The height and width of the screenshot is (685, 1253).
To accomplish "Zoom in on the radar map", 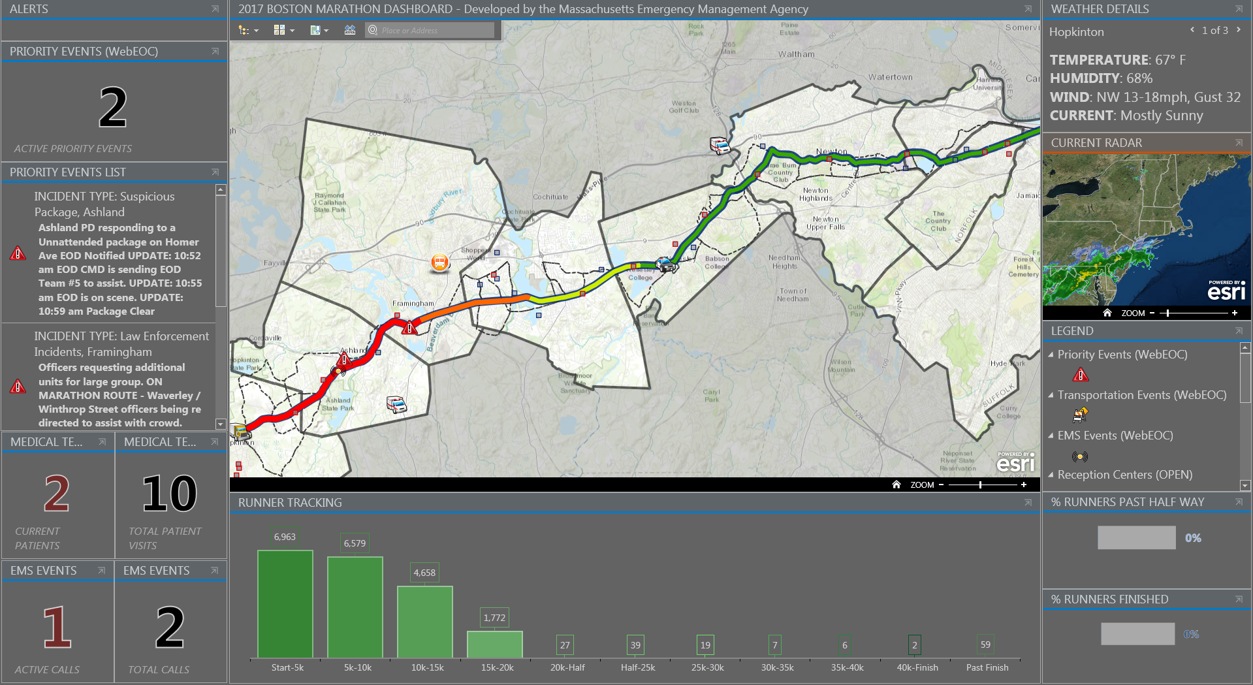I will point(1235,313).
